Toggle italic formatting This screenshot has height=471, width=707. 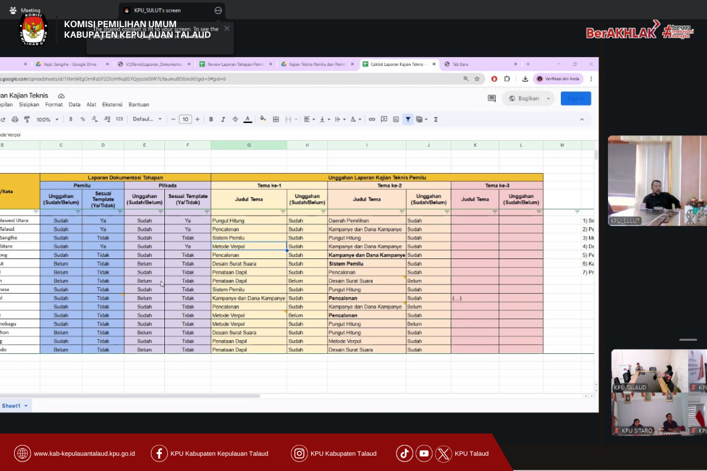click(x=223, y=120)
